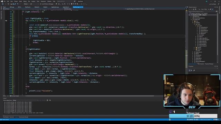Open the x64 platform dropdown
This screenshot has height=124, width=221.
pos(34,4)
